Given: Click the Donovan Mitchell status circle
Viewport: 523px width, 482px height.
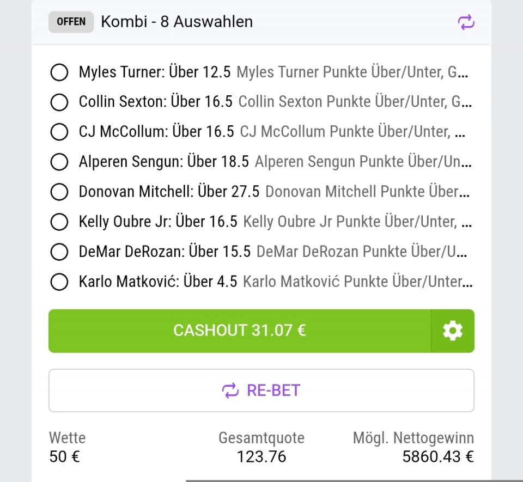Looking at the screenshot, I should (x=59, y=192).
